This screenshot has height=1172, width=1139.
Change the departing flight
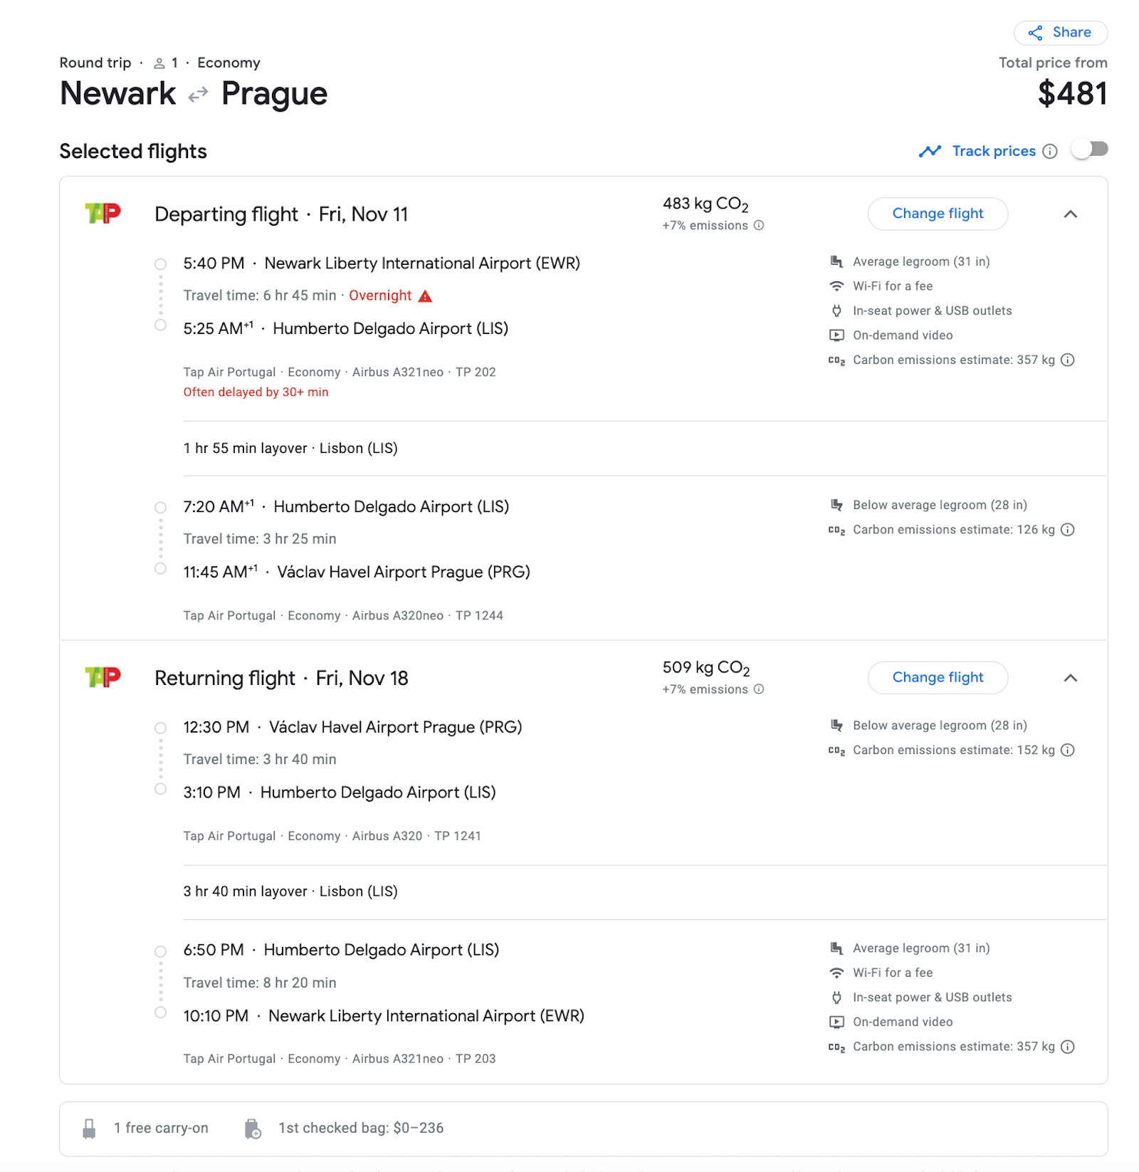[x=938, y=214]
